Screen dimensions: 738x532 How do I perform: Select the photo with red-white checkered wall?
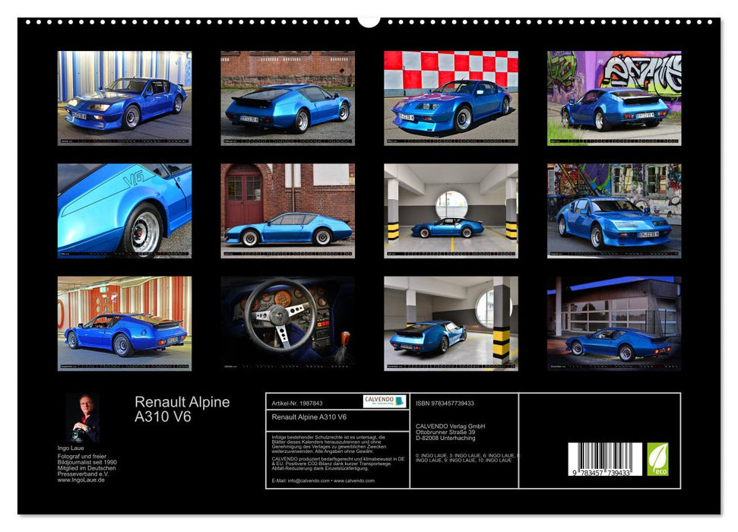(x=448, y=91)
